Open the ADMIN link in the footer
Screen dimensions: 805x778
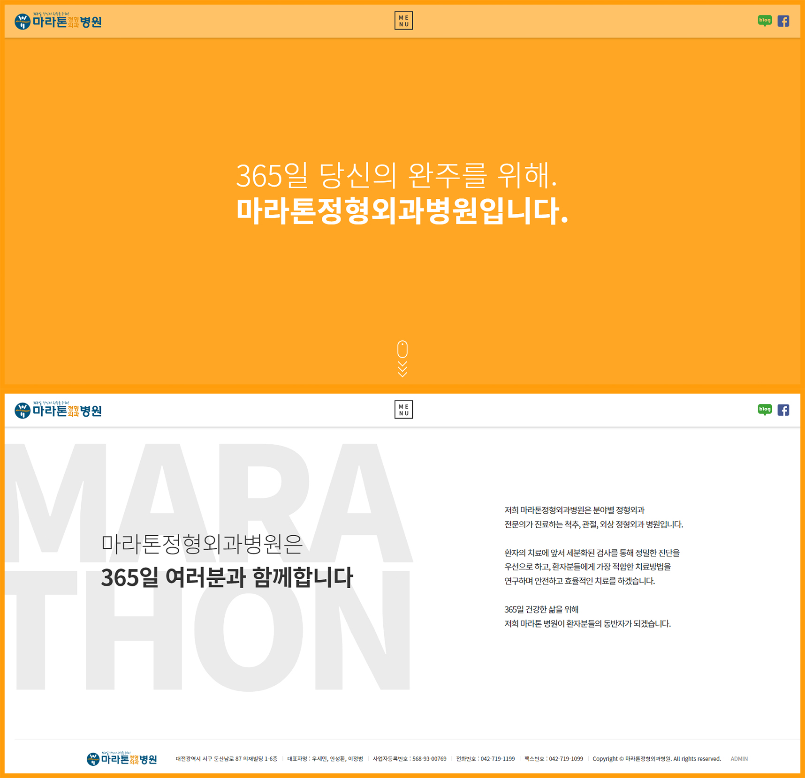(739, 759)
